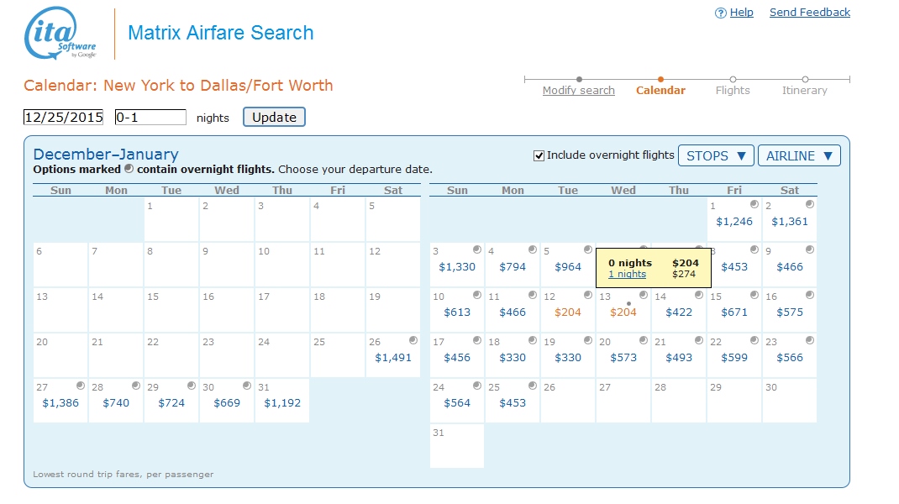Click overnight flight icon on December 26
This screenshot has height=504, width=899.
pos(413,340)
